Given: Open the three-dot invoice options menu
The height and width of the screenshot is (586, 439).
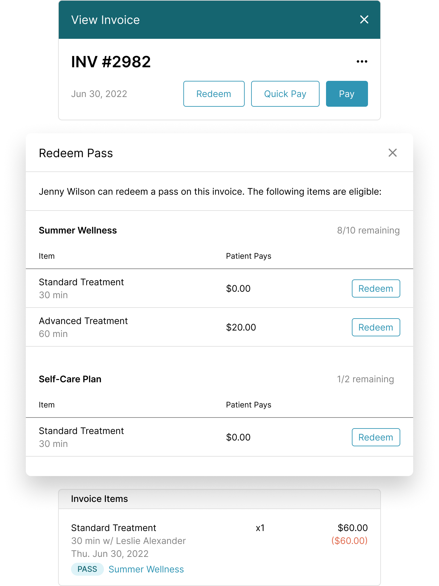Looking at the screenshot, I should (x=362, y=61).
